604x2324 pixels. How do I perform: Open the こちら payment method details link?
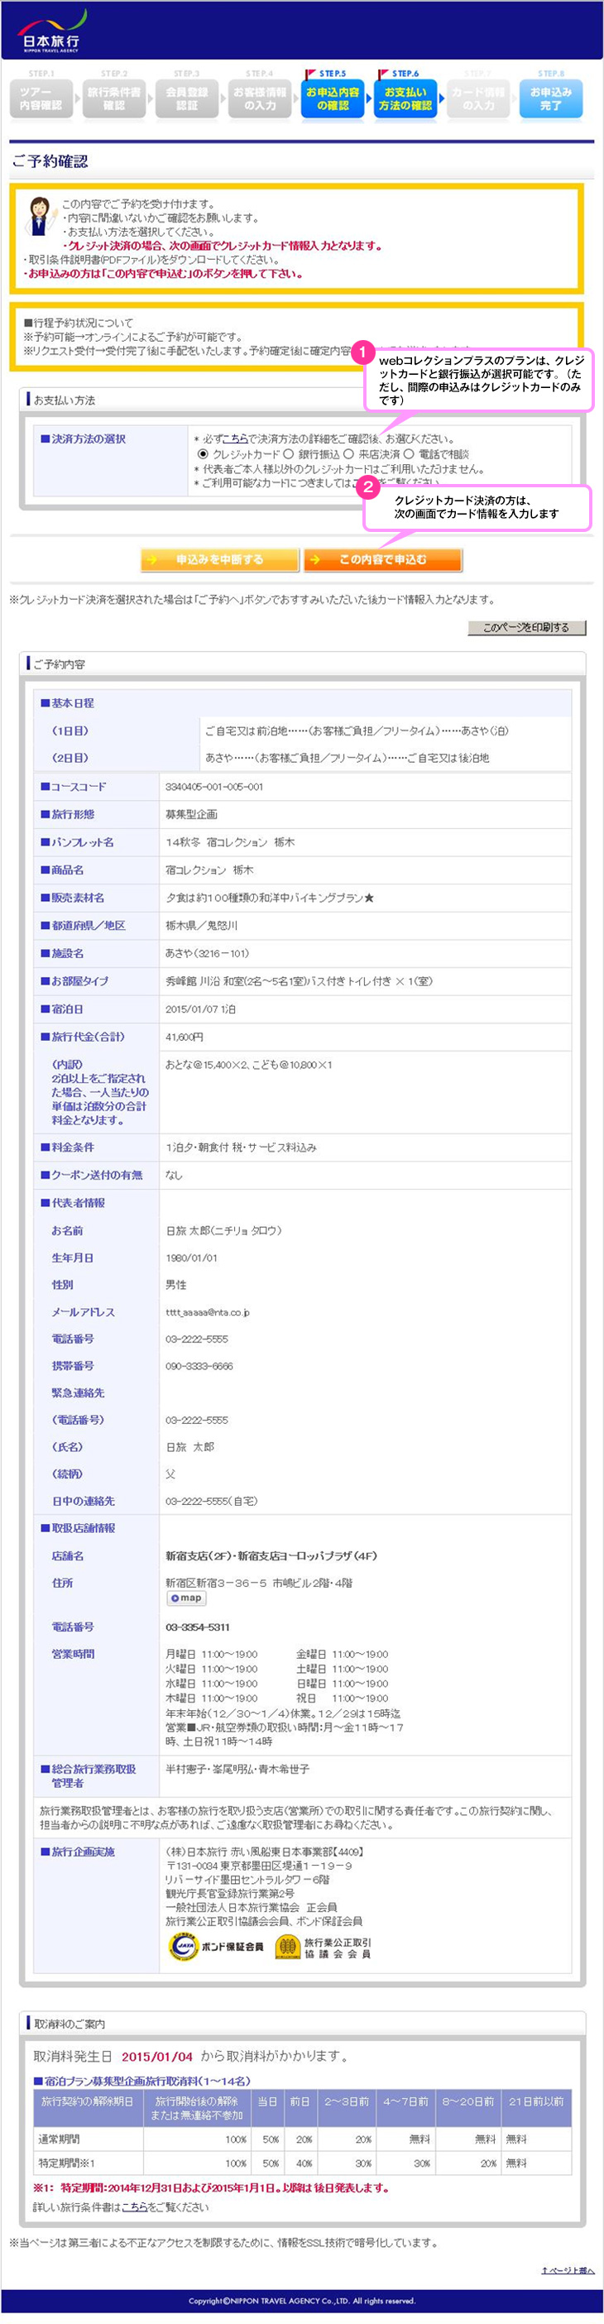click(x=236, y=439)
